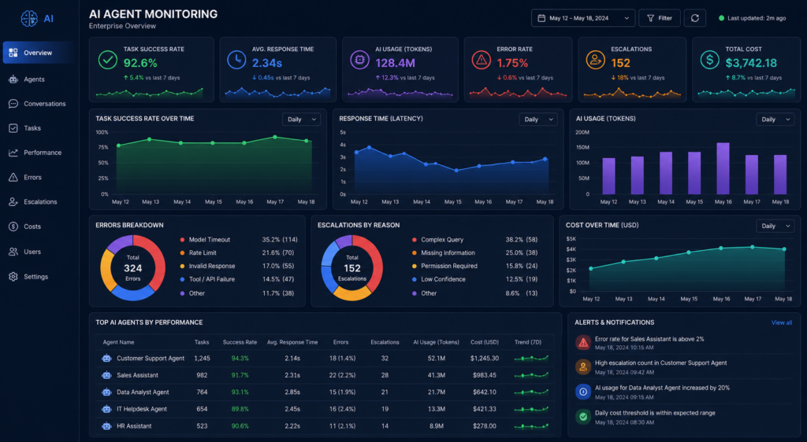Viewport: 807px width, 442px height.
Task: Click the Agents robot icon in sidebar
Action: click(x=13, y=79)
